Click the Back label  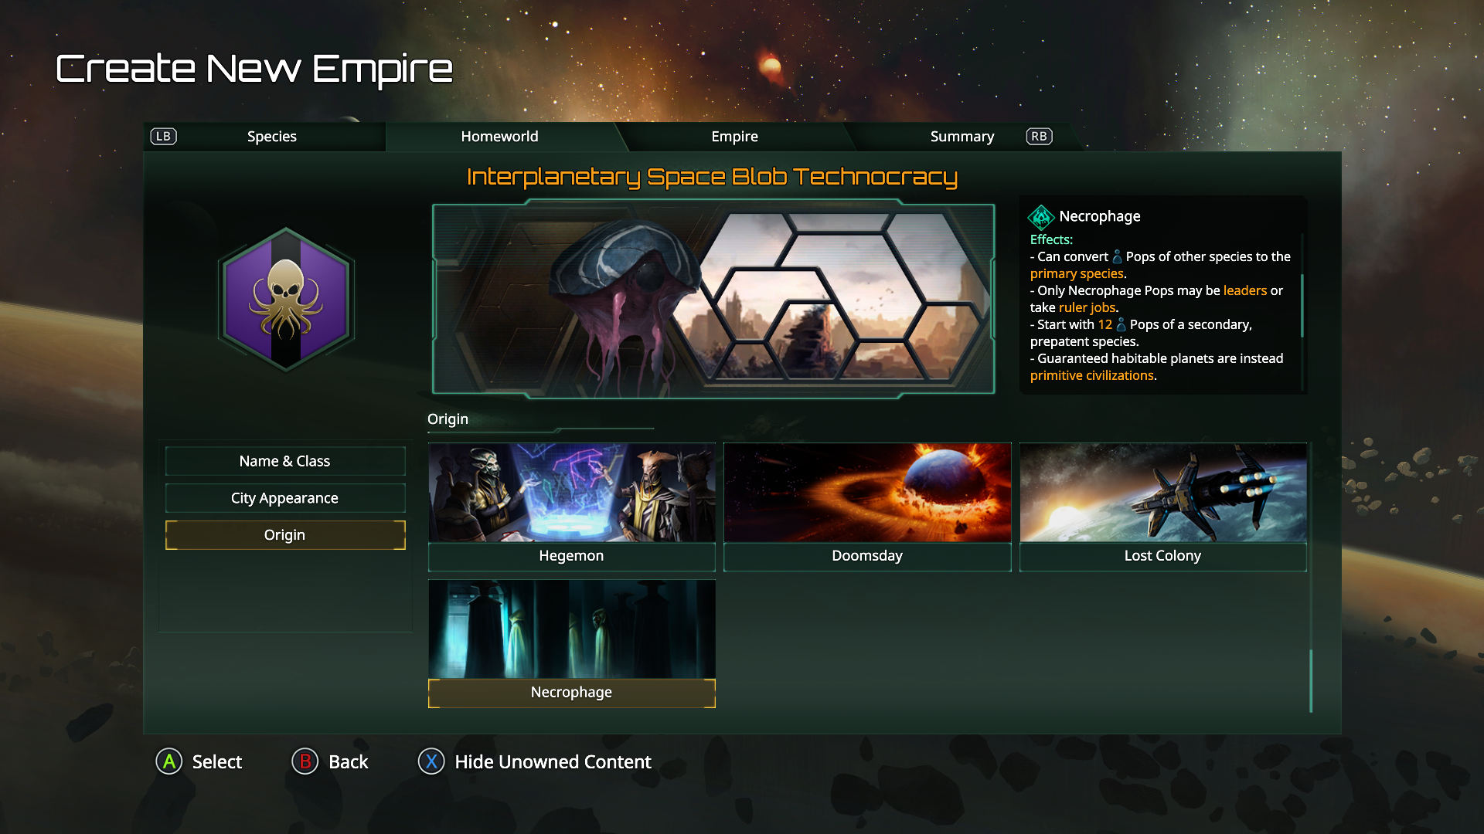(348, 762)
